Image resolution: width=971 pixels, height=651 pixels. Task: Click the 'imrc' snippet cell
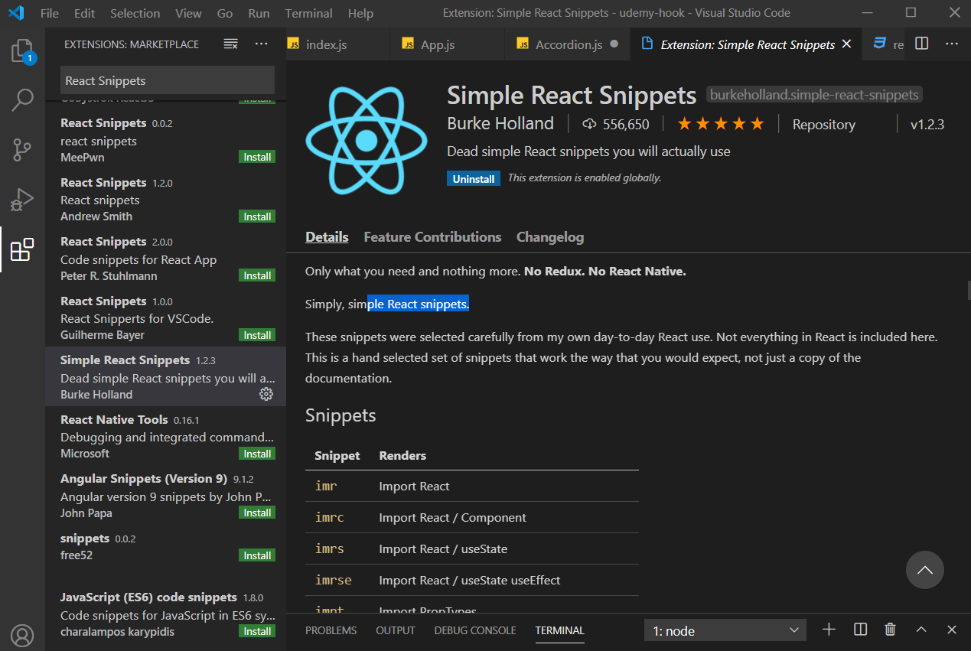click(330, 518)
